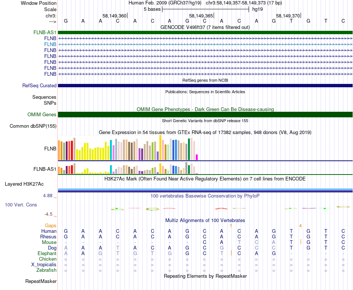Screen dimensions: 353x290
Task: Click the light blue FLNB transcript label
Action: (x=50, y=44)
